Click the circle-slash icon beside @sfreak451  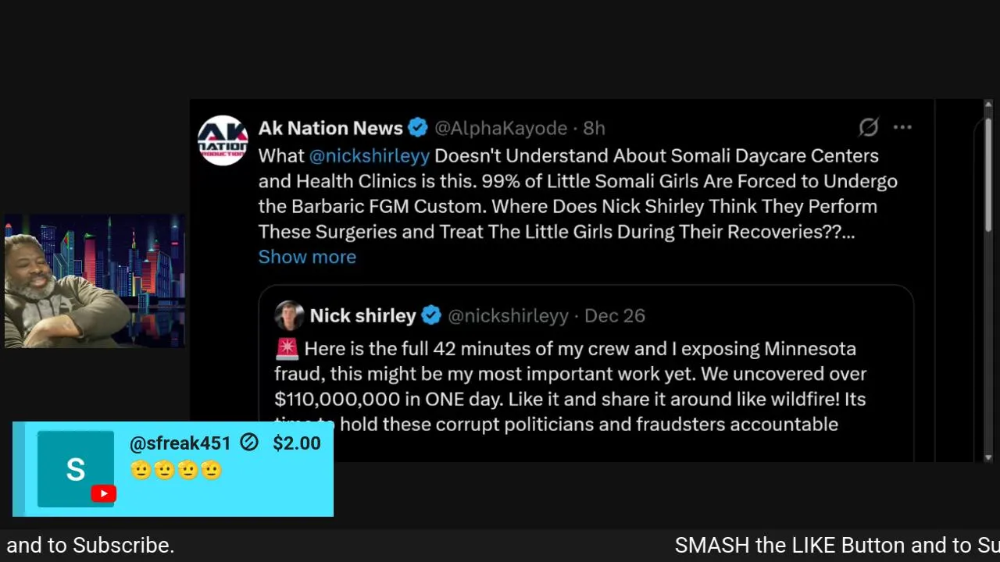click(249, 443)
